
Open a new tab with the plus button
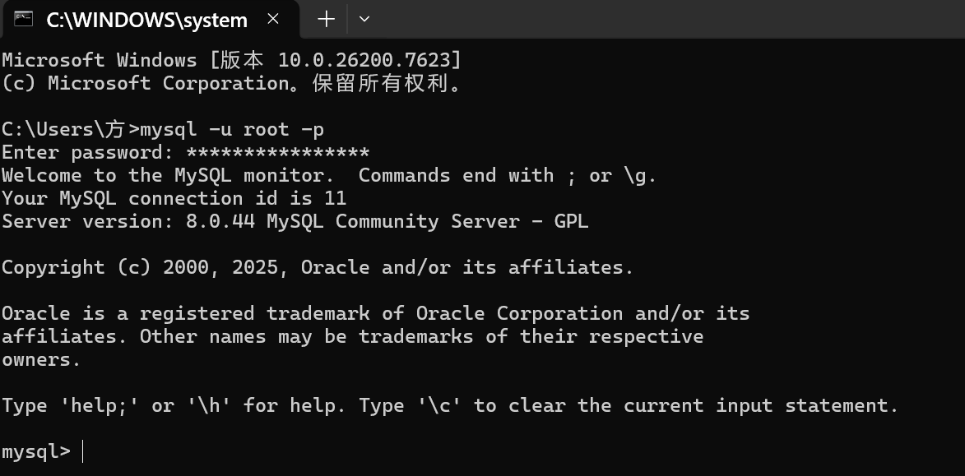[x=326, y=19]
